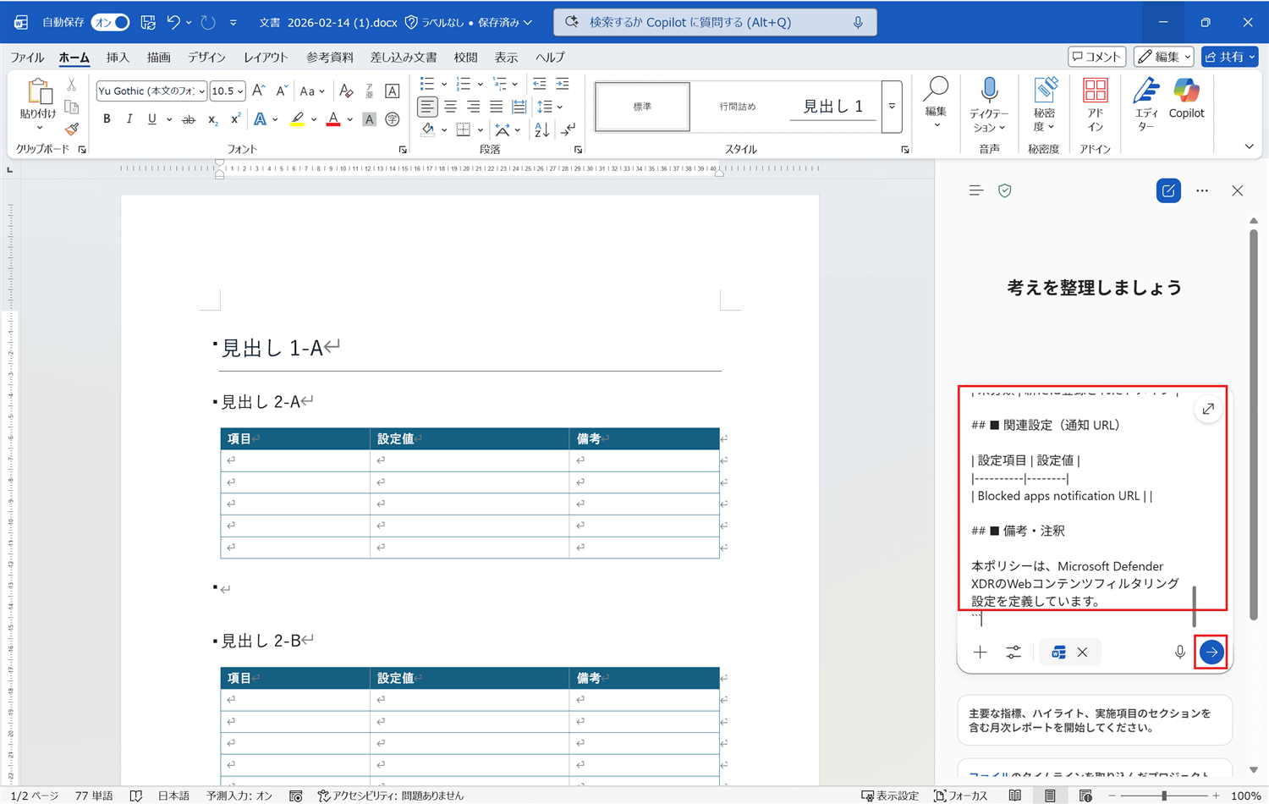1269x804 pixels.
Task: Select the 行間詰め style
Action: click(738, 107)
